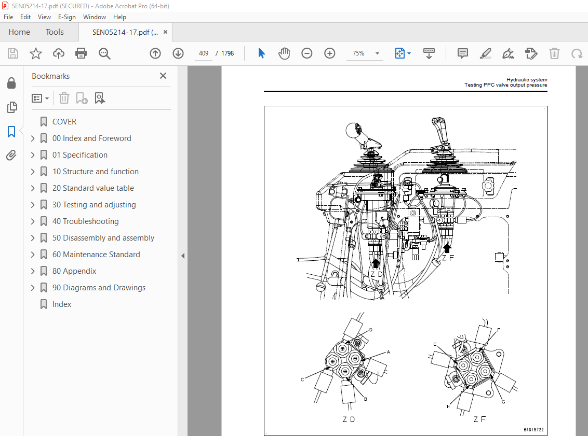
Task: Expand the 00 Index and Foreword bookmark
Action: 33,138
